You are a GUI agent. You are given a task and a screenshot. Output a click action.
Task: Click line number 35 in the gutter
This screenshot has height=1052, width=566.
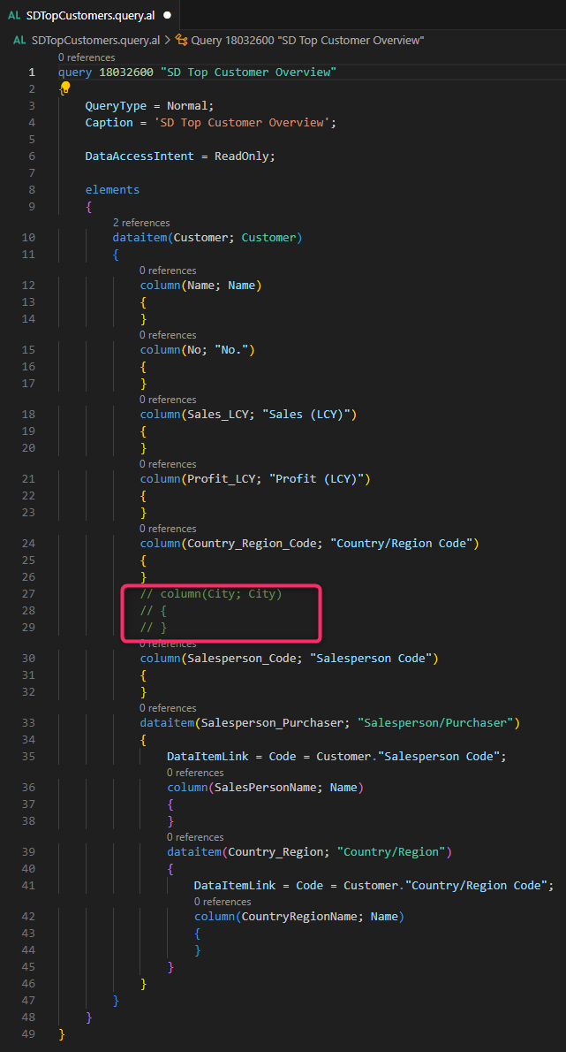pyautogui.click(x=28, y=756)
